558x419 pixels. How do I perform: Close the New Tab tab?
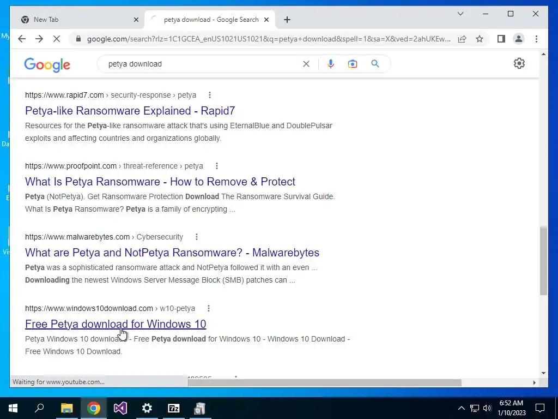pos(136,20)
